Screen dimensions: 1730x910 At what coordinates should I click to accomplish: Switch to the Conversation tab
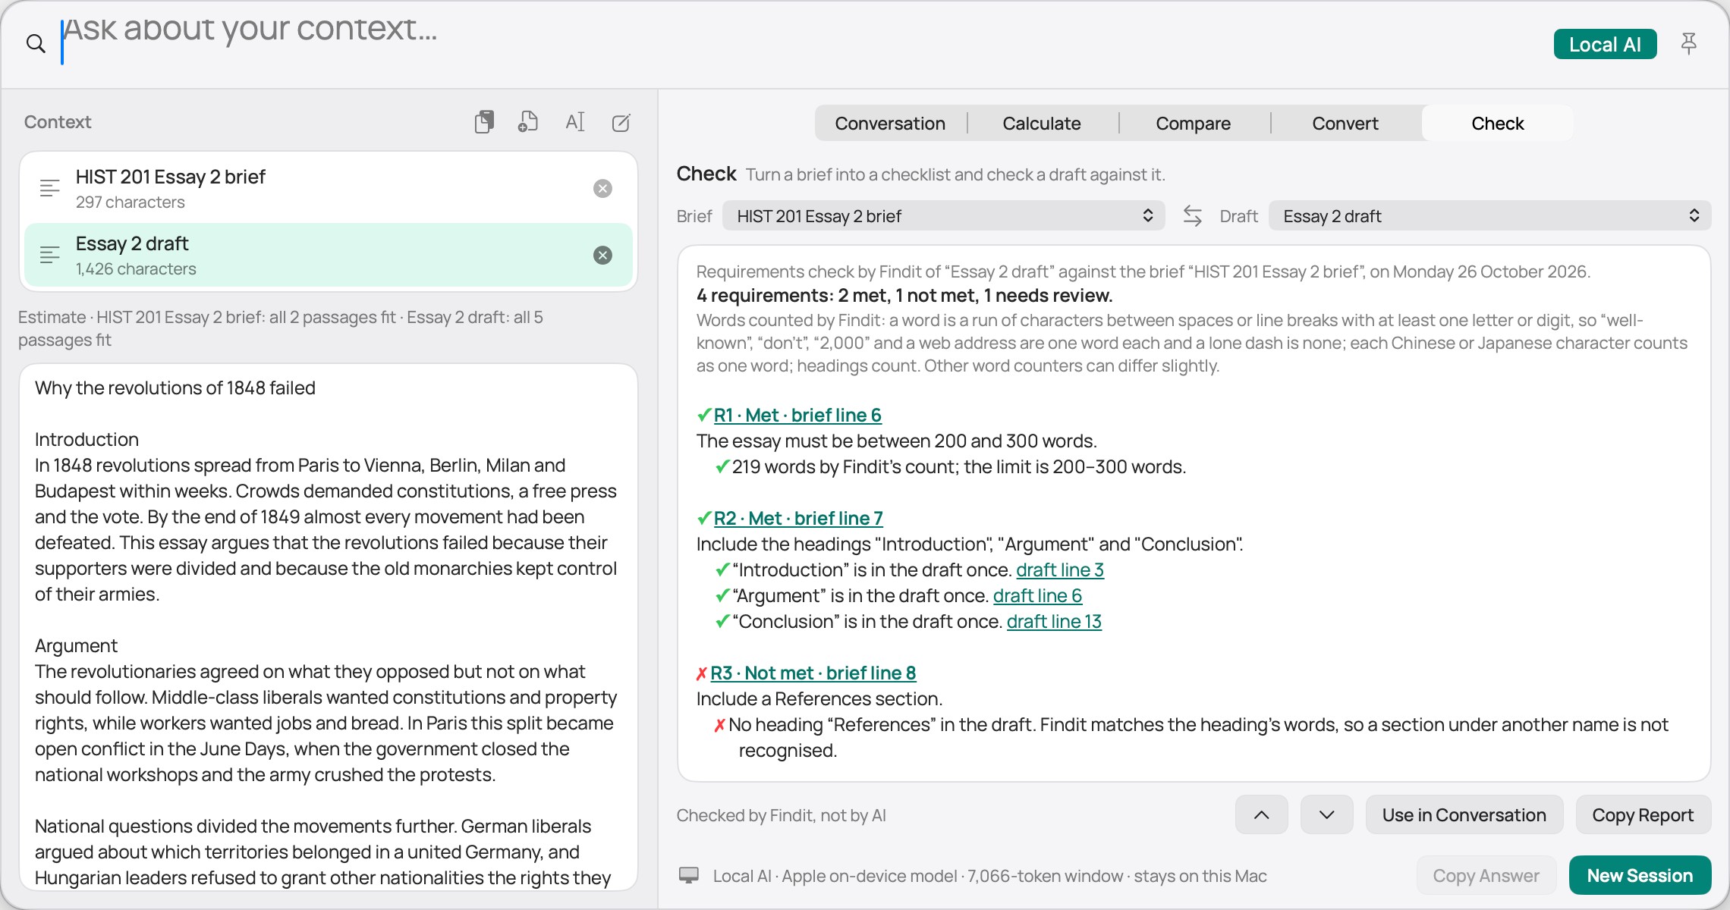(x=890, y=124)
